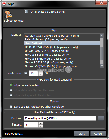
Task: Open the more options link
Action: point(14,134)
